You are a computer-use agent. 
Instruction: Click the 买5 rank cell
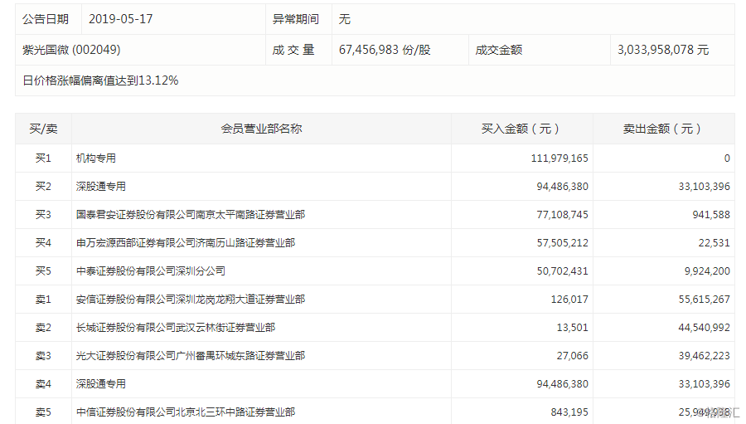[43, 271]
